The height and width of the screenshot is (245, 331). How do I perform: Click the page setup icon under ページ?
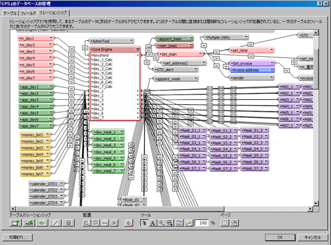pyautogui.click(x=234, y=223)
